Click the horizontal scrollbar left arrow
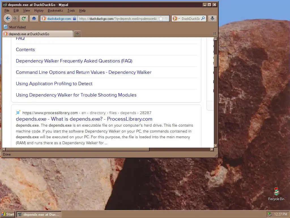This screenshot has width=290, height=218. tap(4, 149)
